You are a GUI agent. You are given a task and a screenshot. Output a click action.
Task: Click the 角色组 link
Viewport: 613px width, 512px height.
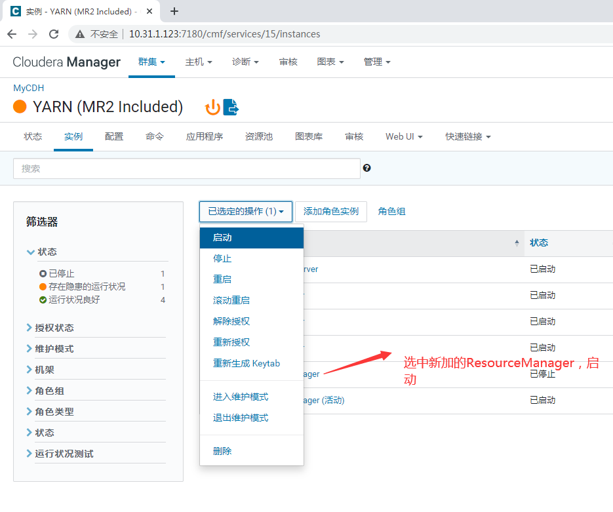click(x=391, y=212)
